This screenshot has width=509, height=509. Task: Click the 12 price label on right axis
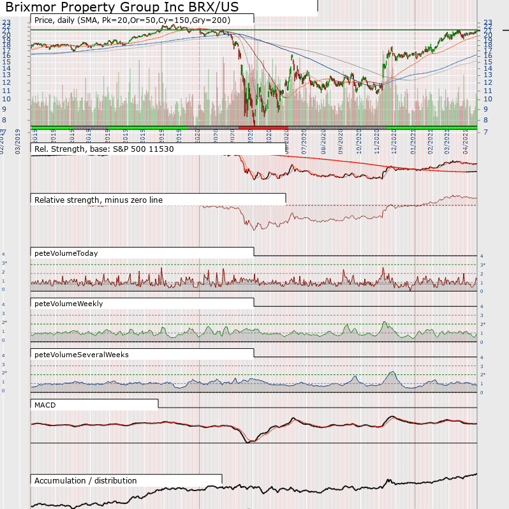tap(488, 82)
